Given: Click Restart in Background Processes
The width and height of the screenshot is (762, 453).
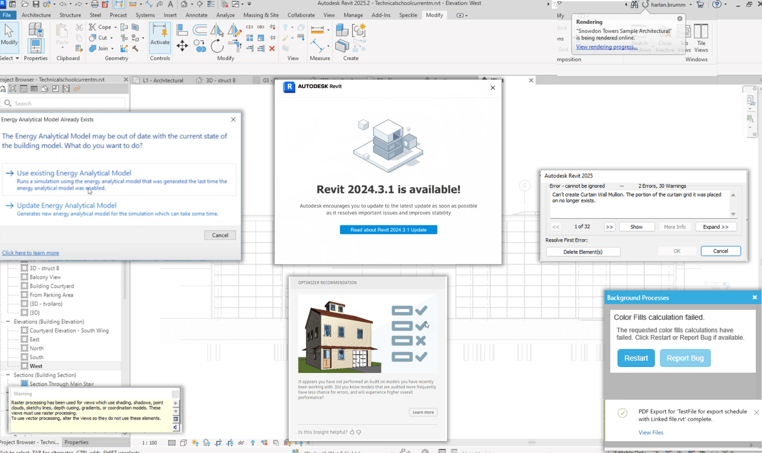Looking at the screenshot, I should tap(636, 358).
